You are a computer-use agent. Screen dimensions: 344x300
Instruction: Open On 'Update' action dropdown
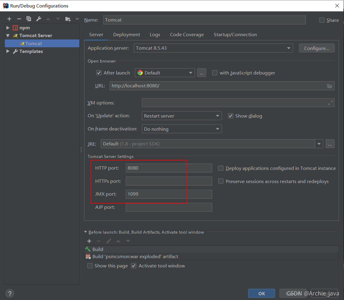pos(182,116)
